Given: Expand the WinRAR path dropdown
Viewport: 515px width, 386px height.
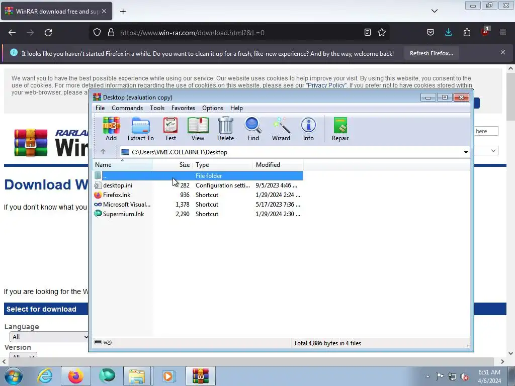Looking at the screenshot, I should coord(466,152).
